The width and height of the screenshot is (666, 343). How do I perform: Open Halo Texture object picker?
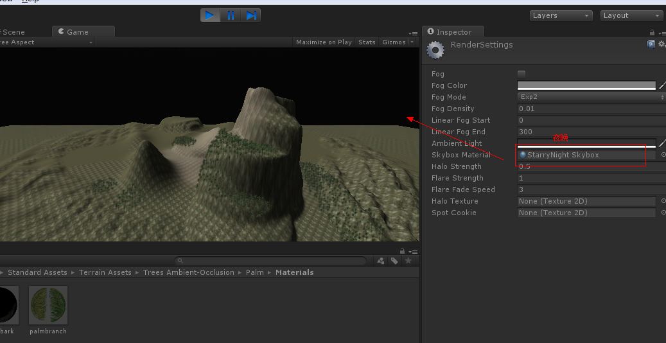click(663, 201)
